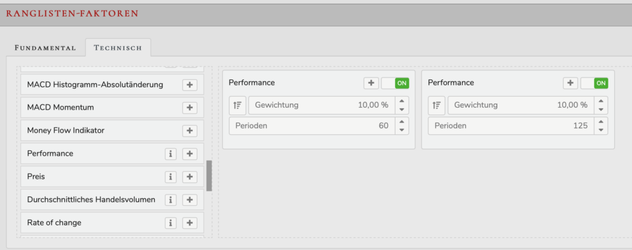Click the factor list scrollbar handle
The height and width of the screenshot is (250, 632).
tap(209, 175)
